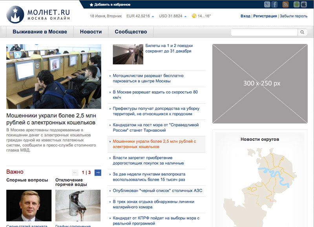Click the orange RSS feed icon
314x227 pixels.
click(286, 4)
